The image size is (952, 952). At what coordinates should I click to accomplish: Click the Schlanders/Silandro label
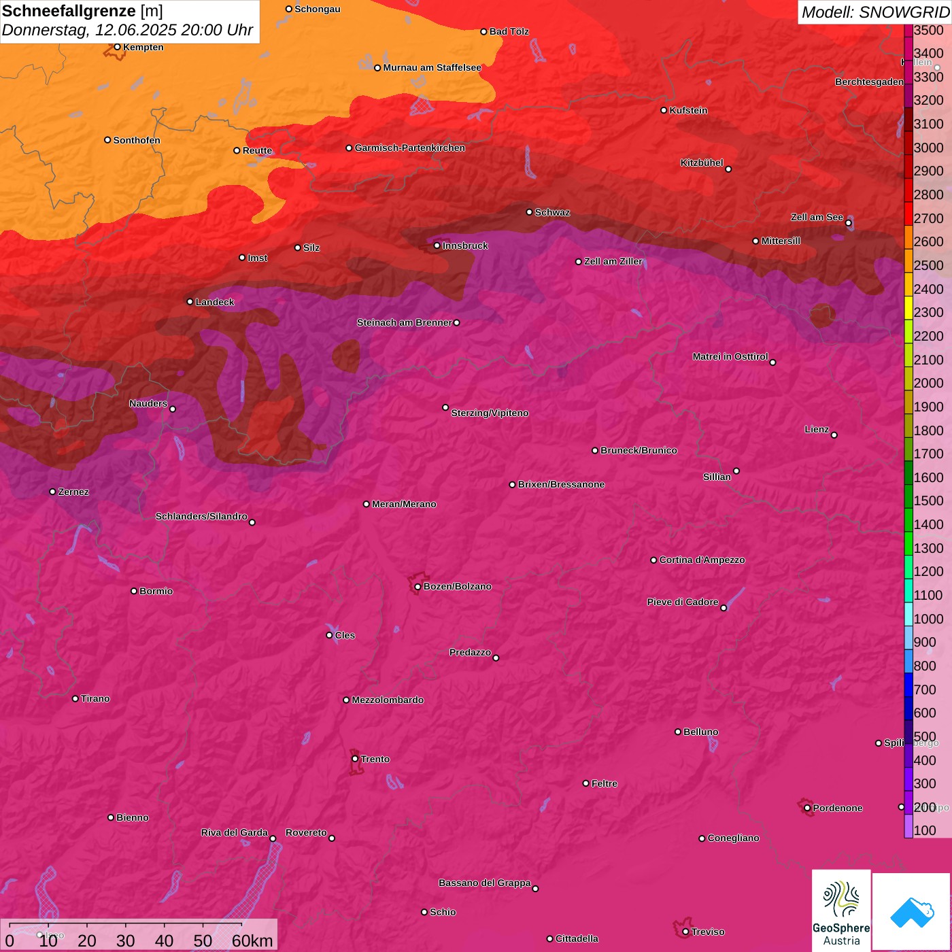tap(201, 516)
